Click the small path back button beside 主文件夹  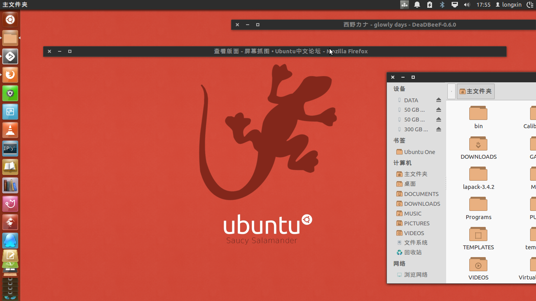tap(451, 91)
